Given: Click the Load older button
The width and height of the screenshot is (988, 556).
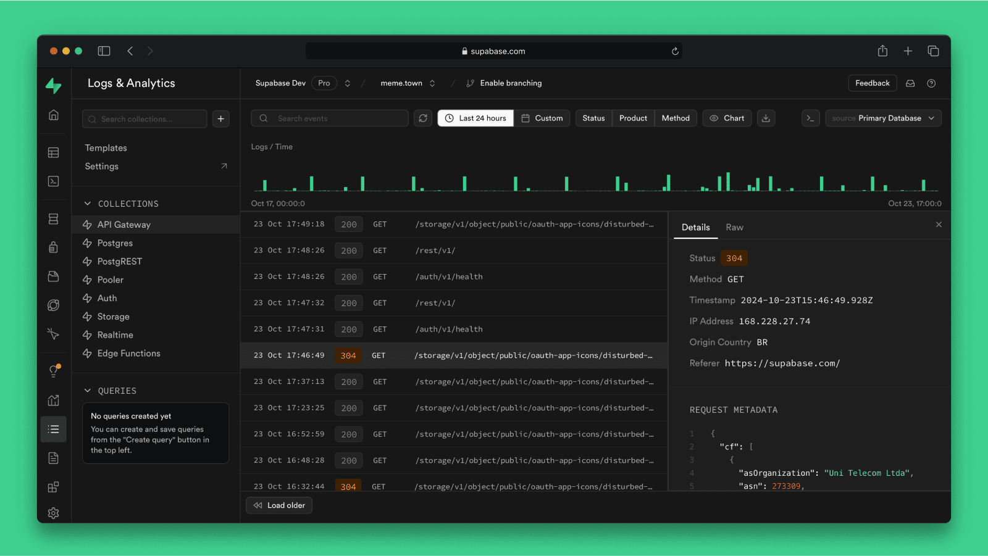Looking at the screenshot, I should [x=278, y=505].
